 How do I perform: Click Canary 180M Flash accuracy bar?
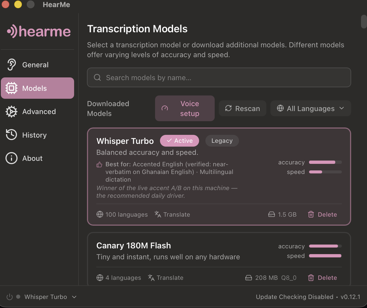pos(325,246)
